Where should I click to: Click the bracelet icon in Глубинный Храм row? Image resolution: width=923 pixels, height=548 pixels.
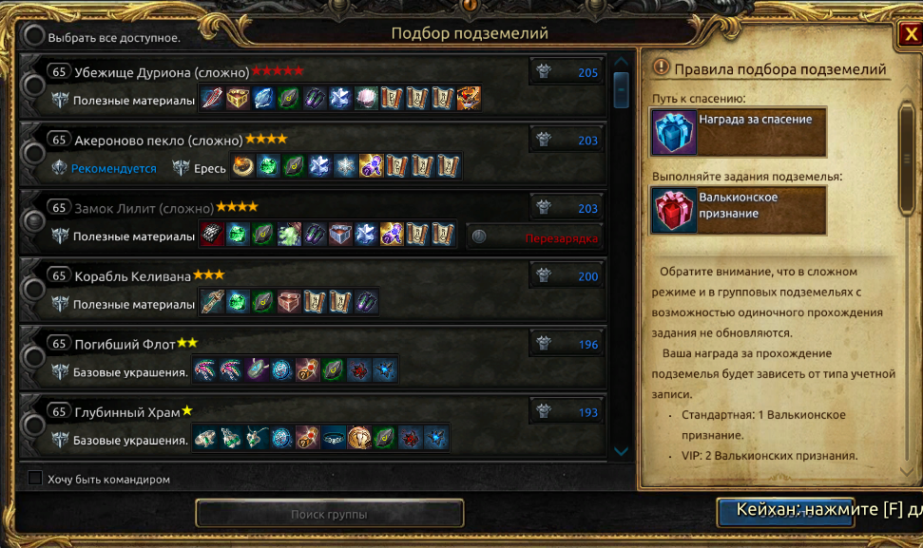334,438
